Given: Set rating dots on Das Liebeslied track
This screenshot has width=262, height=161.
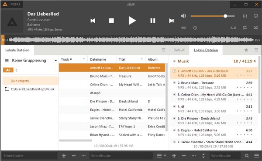Looking at the screenshot, I should tap(244, 75).
